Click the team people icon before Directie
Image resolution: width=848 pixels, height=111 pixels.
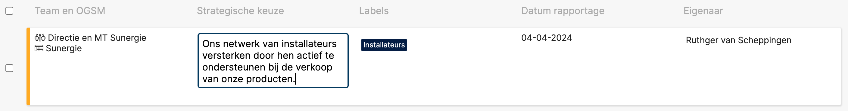click(x=40, y=38)
